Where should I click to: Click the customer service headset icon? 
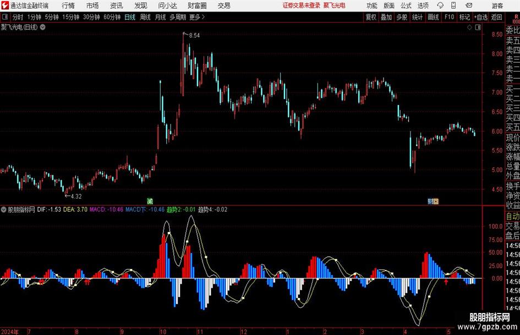(440, 6)
